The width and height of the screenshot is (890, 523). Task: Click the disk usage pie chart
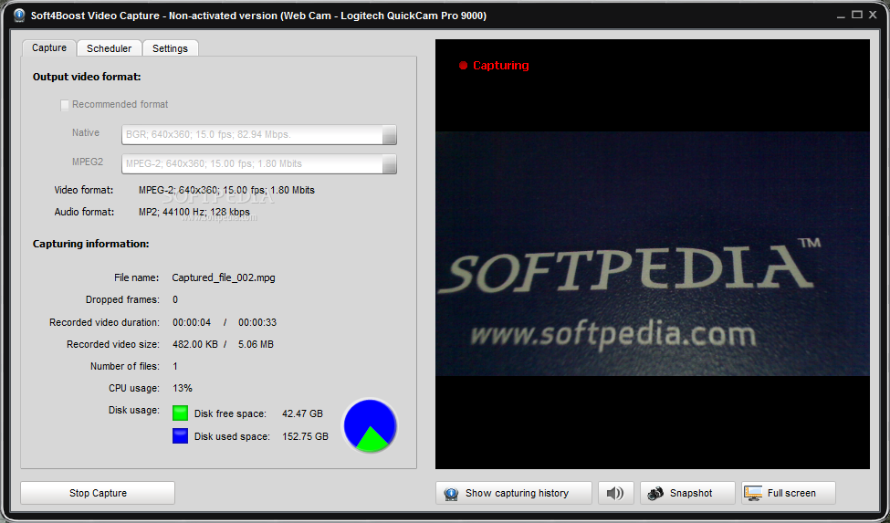(370, 425)
